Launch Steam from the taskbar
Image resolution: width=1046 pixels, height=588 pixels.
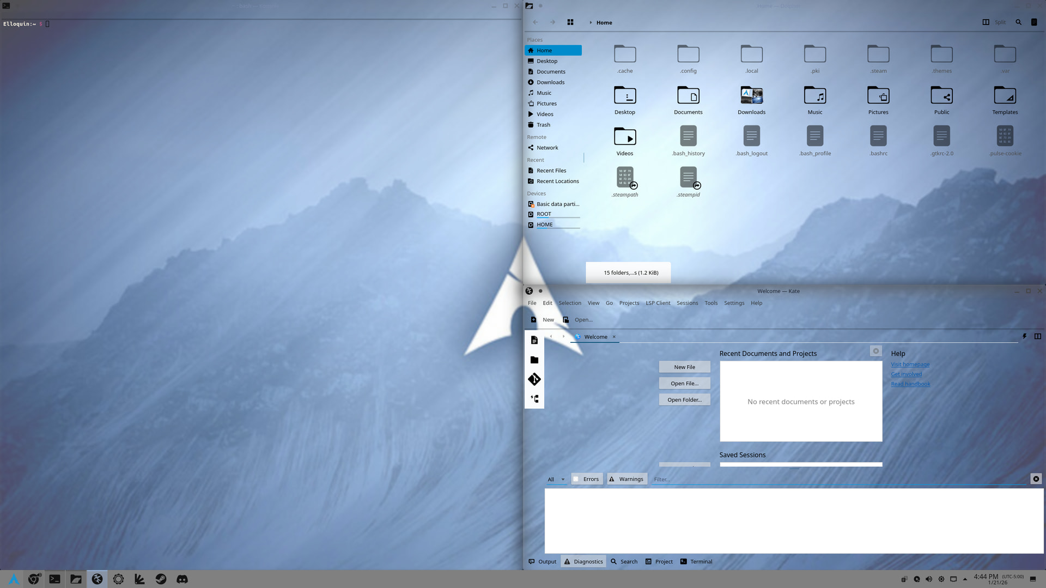click(x=161, y=579)
